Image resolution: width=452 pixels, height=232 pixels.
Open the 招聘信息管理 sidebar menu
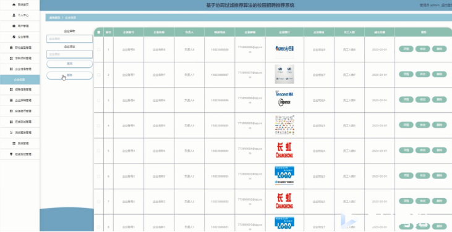[20, 89]
